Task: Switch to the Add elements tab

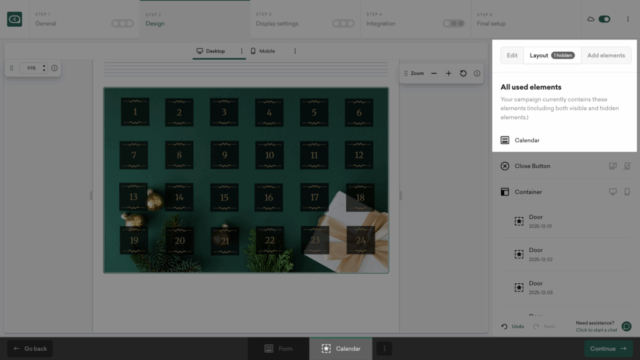Action: [x=606, y=56]
